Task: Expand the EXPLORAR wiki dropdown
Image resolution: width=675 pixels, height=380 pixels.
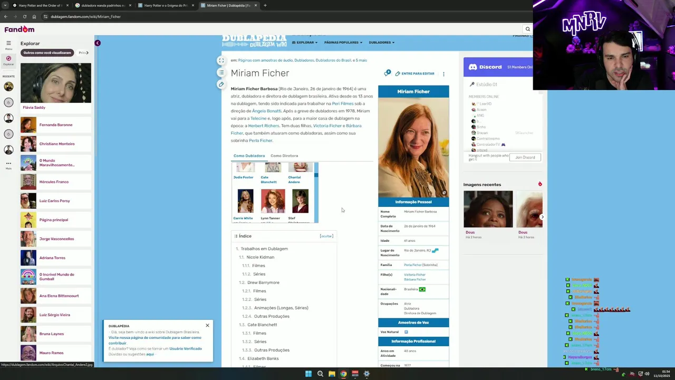Action: (x=305, y=42)
